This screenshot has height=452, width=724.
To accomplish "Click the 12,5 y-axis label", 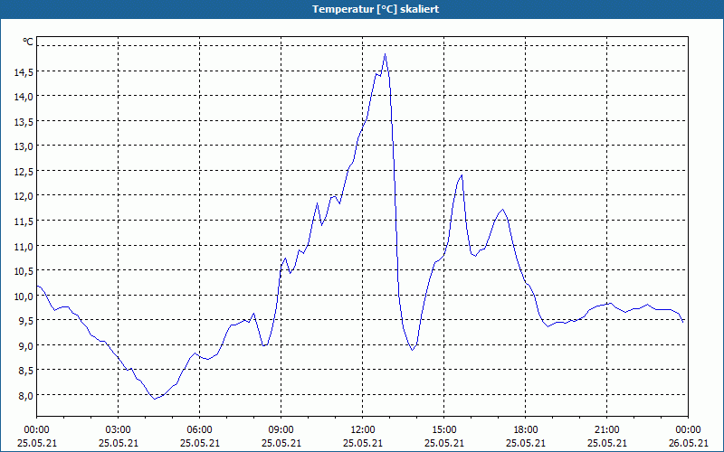I will (x=24, y=172).
